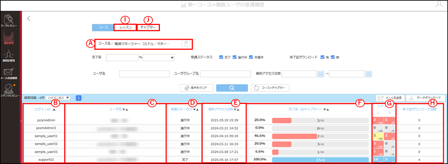The image size is (448, 164).
Task: Click progress bar for pcomAdmin showing 3/15
Action: pyautogui.click(x=320, y=120)
